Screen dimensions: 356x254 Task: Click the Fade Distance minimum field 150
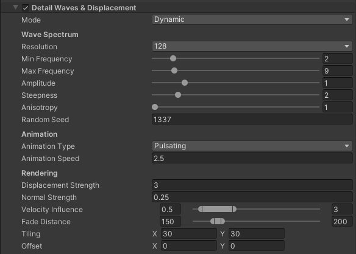point(170,222)
